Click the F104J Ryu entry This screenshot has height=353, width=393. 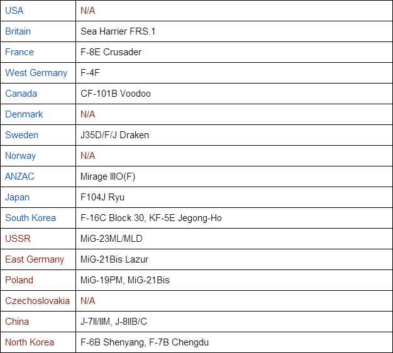[102, 197]
